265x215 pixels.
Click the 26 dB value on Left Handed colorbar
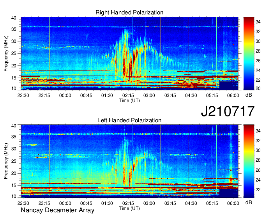[258, 170]
